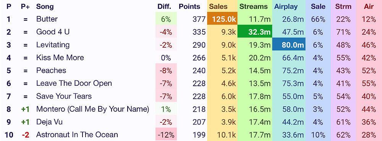The width and height of the screenshot is (382, 141).
Task: Click the Airplay column header
Action: click(286, 6)
